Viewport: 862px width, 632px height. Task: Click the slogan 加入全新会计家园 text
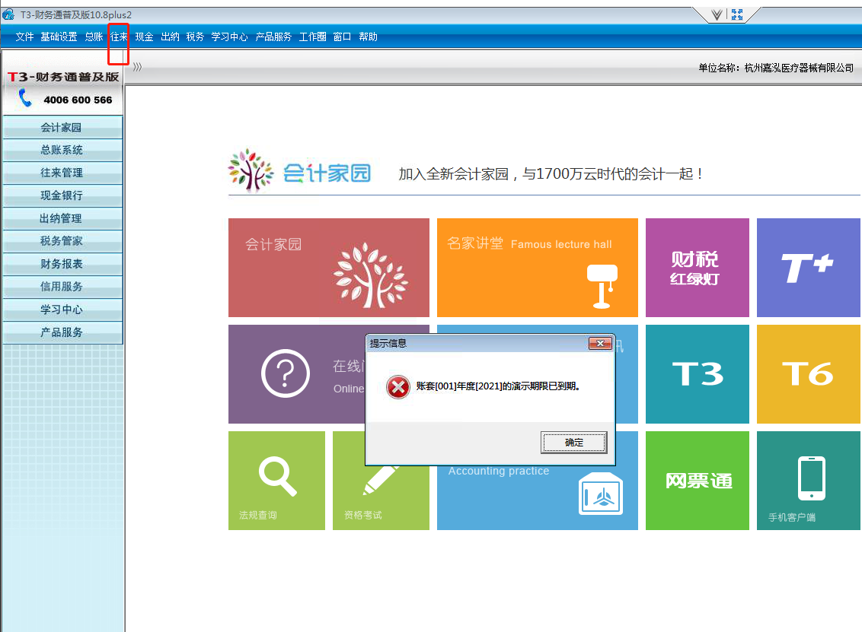click(551, 174)
